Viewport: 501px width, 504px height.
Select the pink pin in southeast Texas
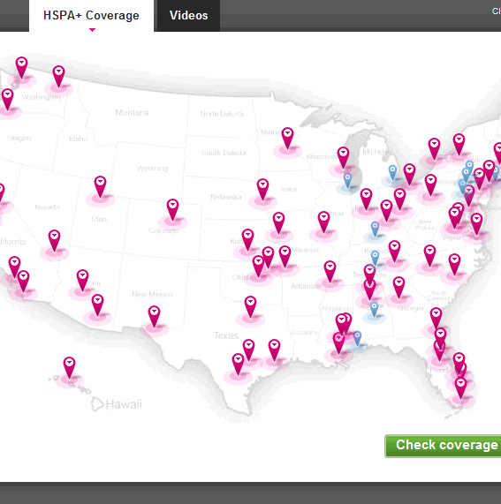coord(274,350)
